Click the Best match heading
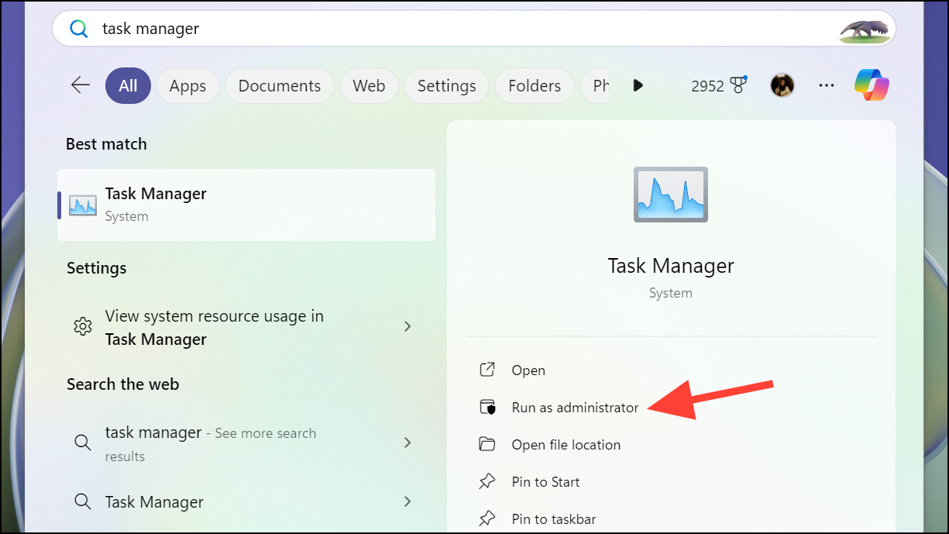 (x=106, y=144)
